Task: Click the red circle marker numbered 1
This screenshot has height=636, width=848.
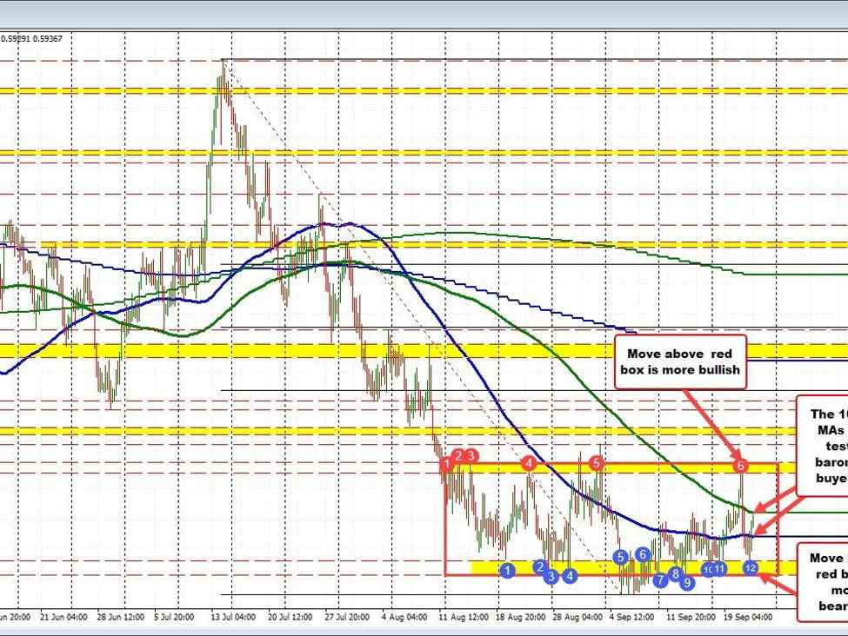Action: [447, 464]
